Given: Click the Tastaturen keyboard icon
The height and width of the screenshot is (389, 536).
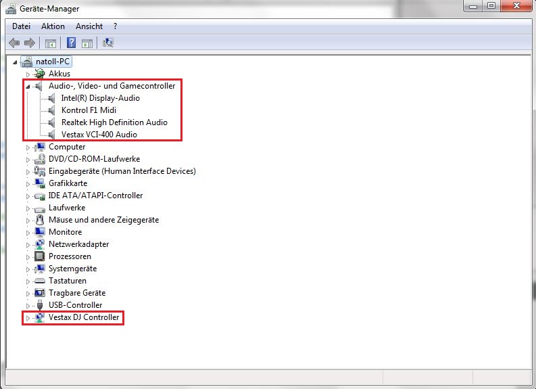Looking at the screenshot, I should [x=40, y=281].
